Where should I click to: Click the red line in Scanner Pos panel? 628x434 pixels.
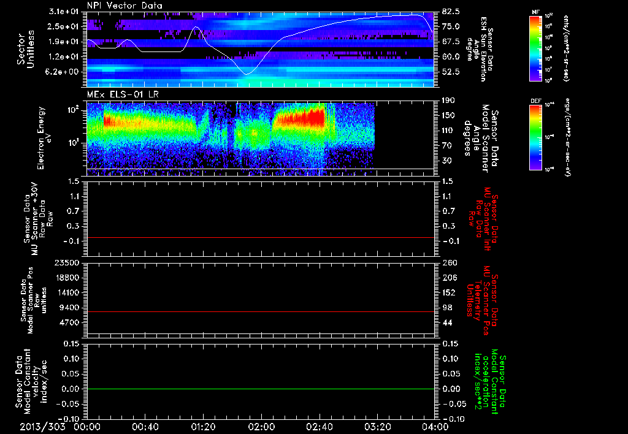pyautogui.click(x=260, y=311)
